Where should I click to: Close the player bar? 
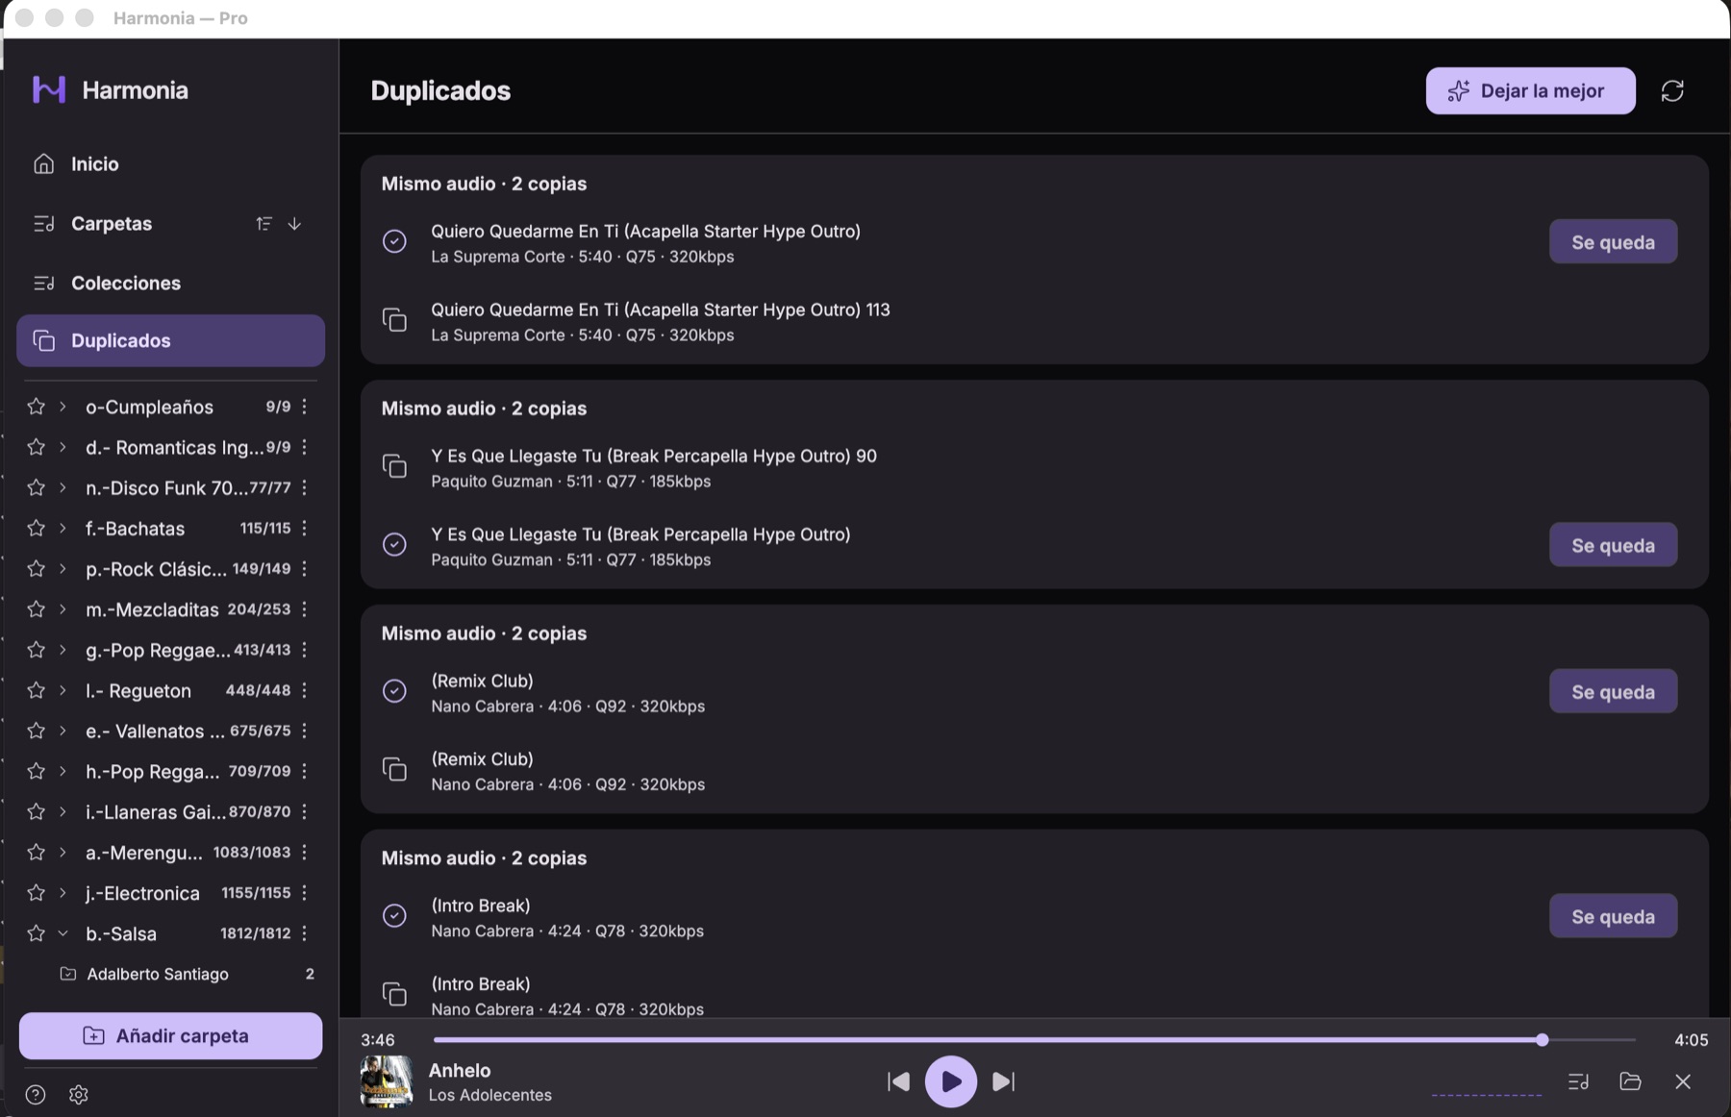(x=1683, y=1082)
